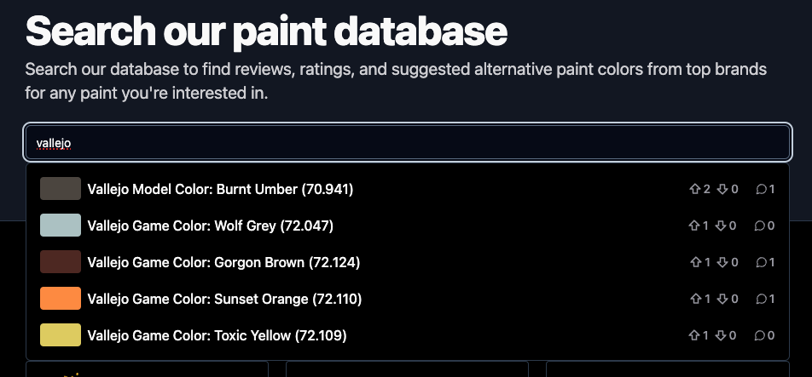Open the Gorgon Brown (72.124) suggestion
Screen dimensions: 812x377
pyautogui.click(x=223, y=262)
